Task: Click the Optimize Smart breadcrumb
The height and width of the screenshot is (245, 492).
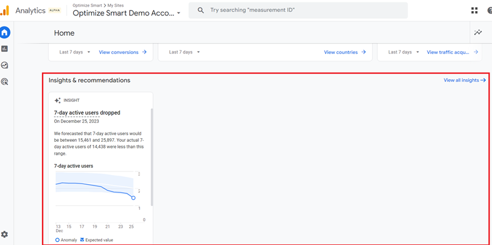Action: click(87, 6)
